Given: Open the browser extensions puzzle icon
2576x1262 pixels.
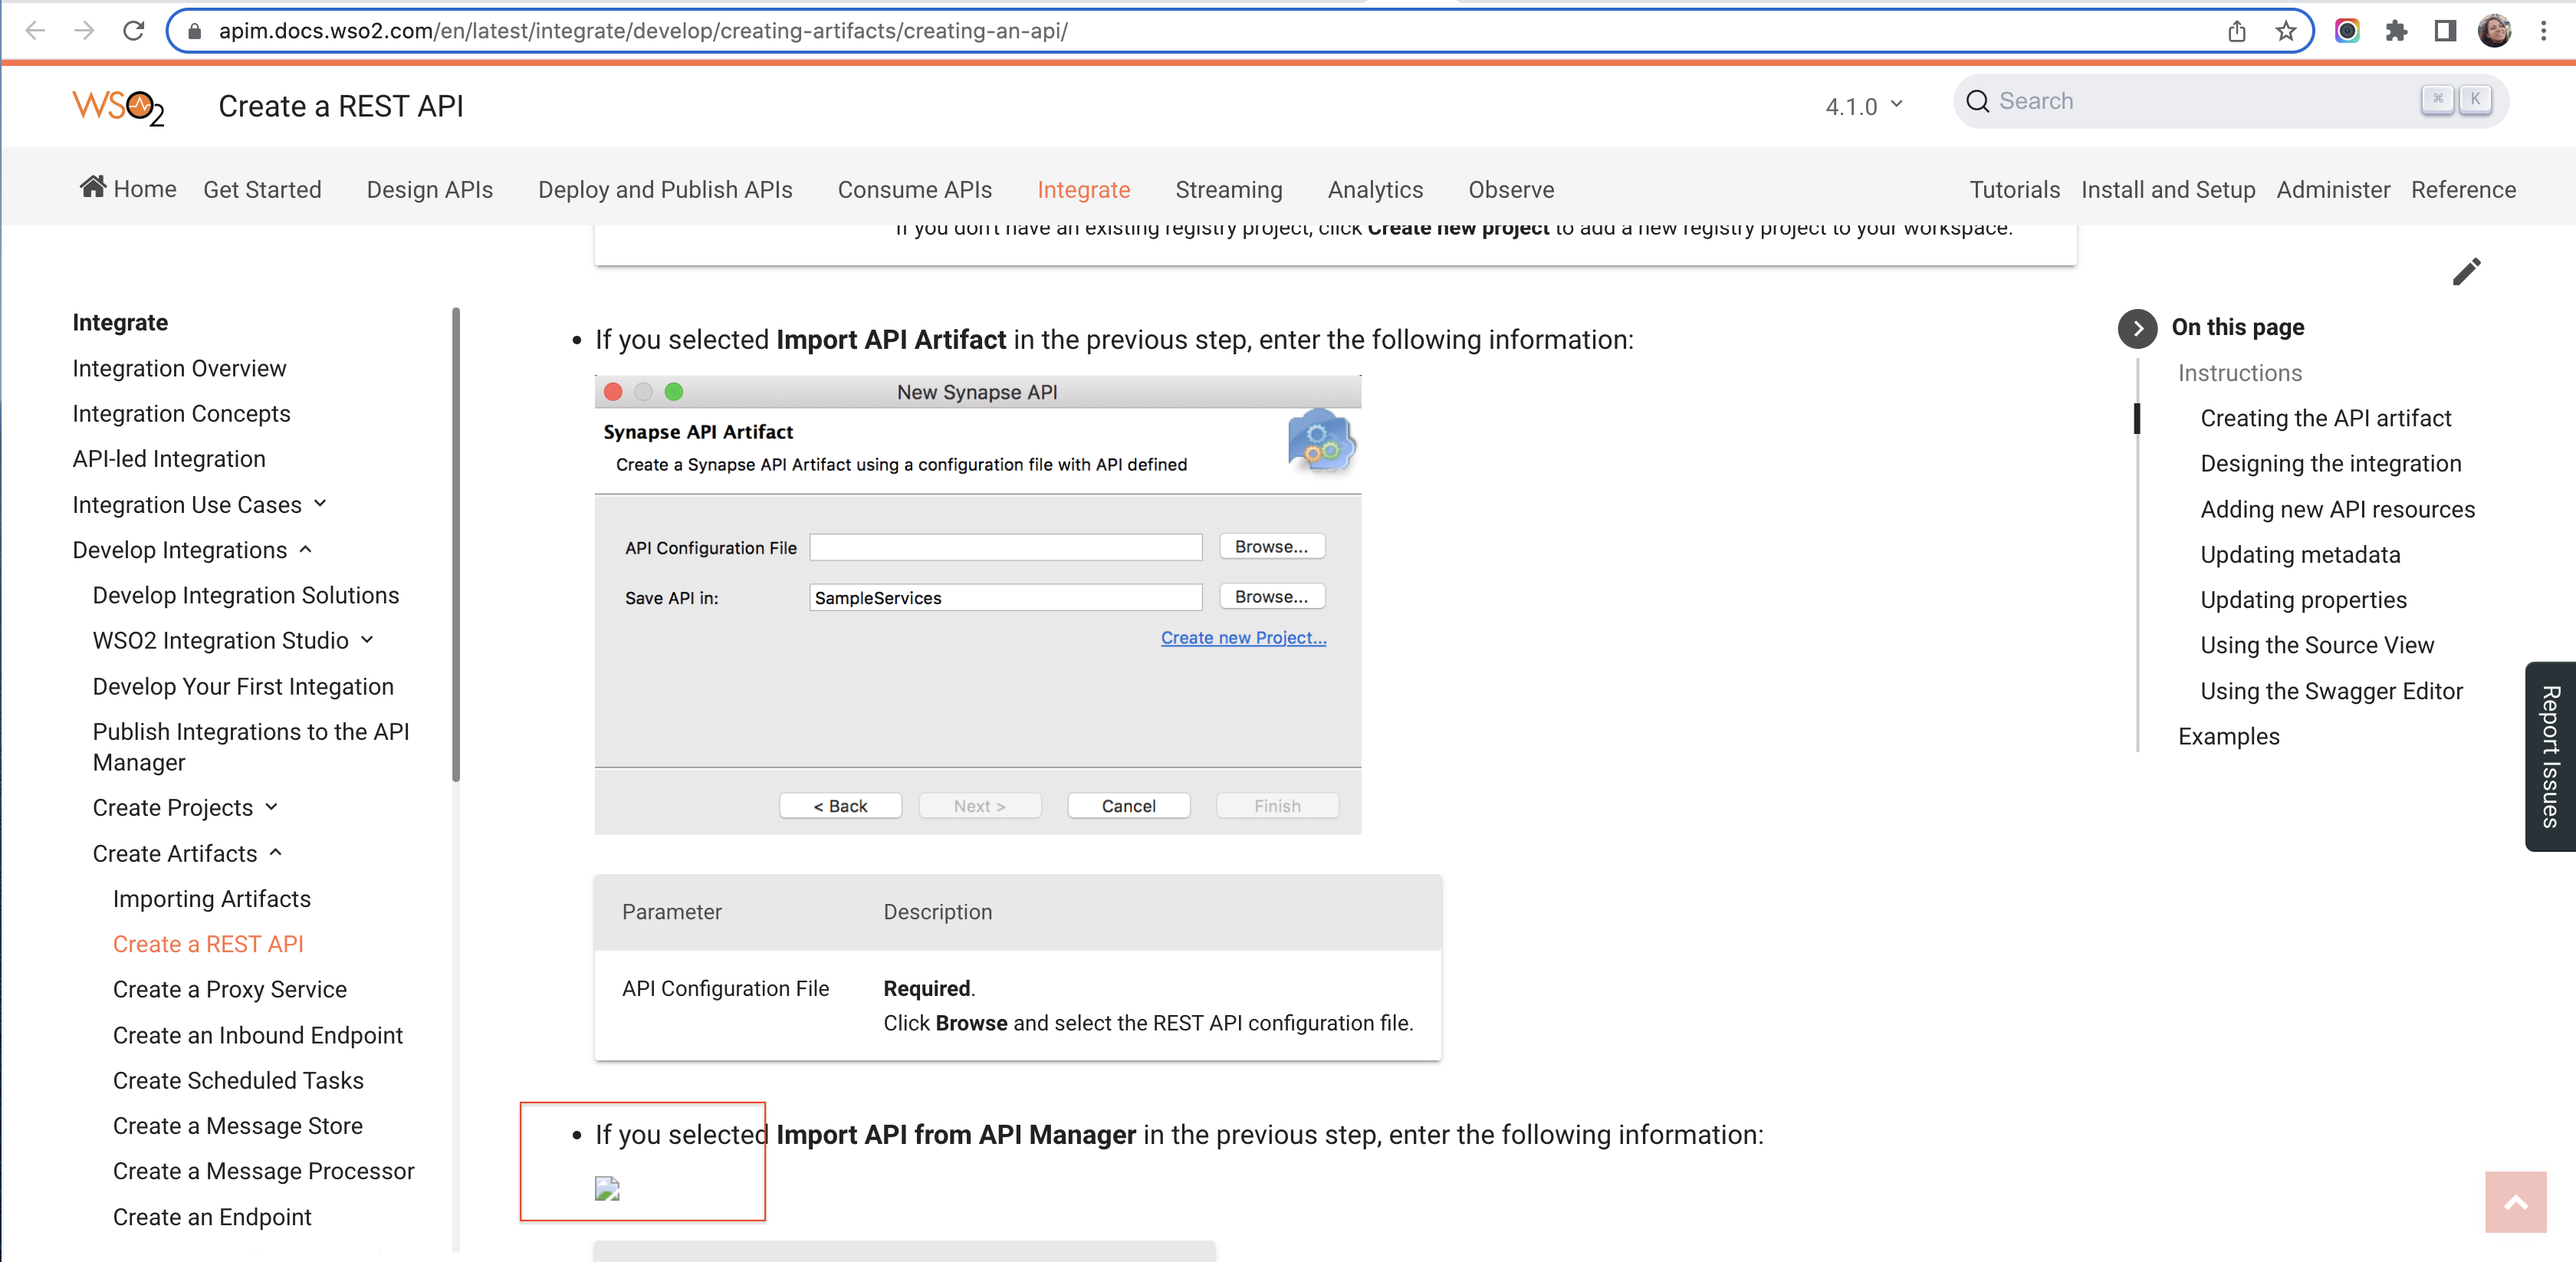Looking at the screenshot, I should (x=2396, y=31).
